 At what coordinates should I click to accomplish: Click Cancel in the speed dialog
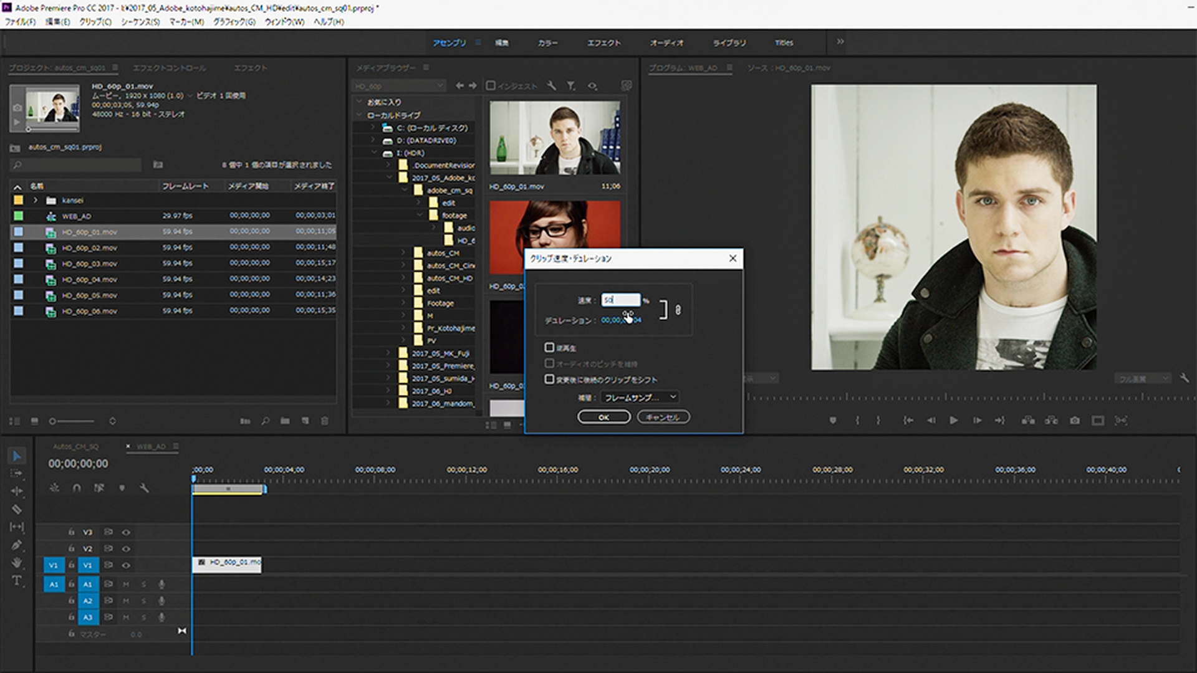point(663,418)
